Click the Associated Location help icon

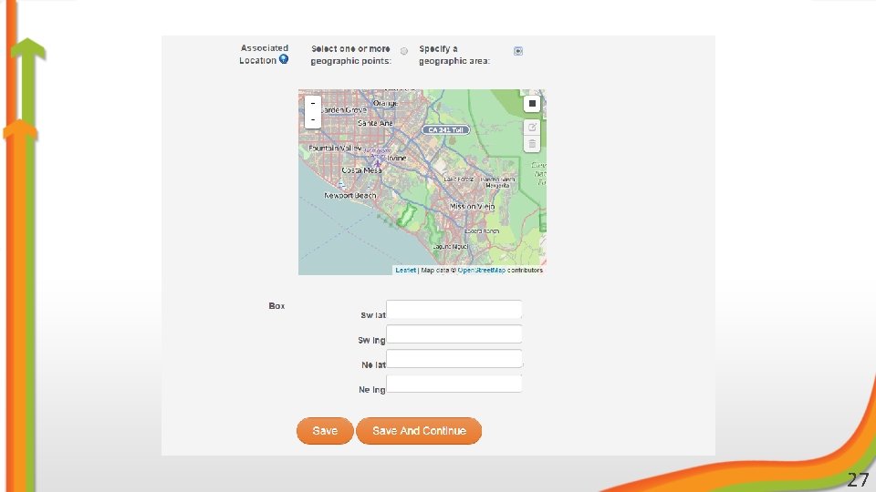[x=284, y=59]
